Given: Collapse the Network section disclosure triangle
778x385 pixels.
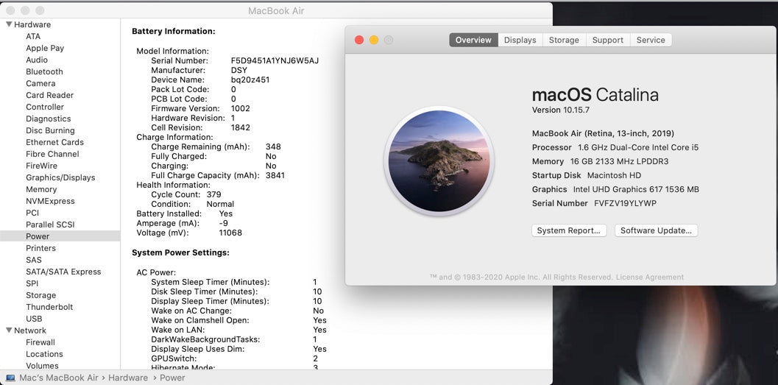Looking at the screenshot, I should pos(9,331).
